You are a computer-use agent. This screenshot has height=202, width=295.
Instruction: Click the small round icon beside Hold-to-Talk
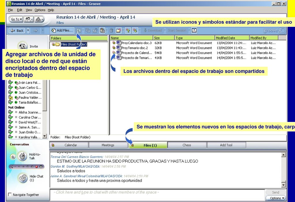[x=13, y=156]
